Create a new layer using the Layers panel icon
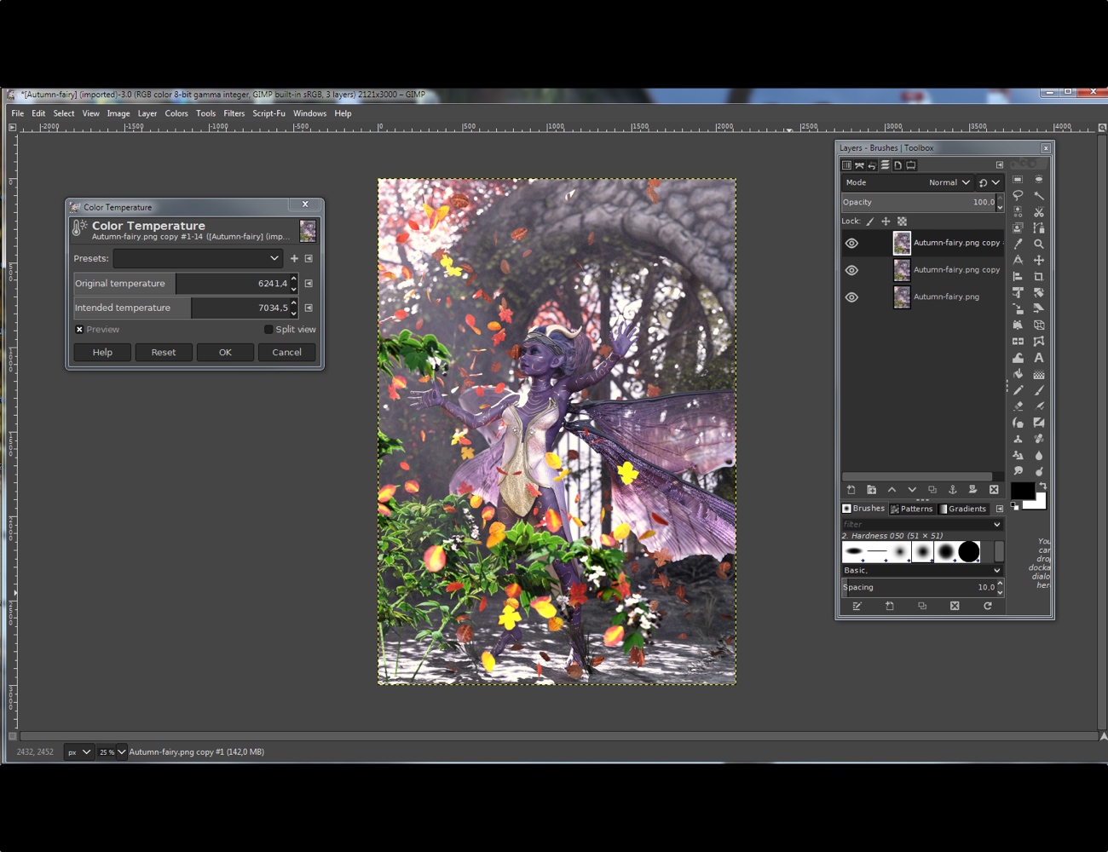Image resolution: width=1108 pixels, height=852 pixels. click(851, 489)
